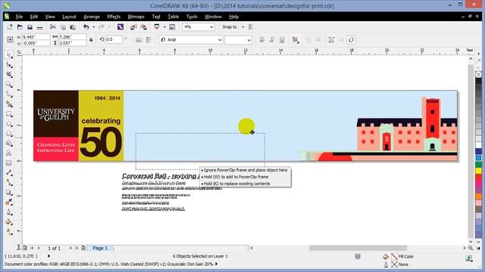Select the Color Eyedropper tool
The image size is (485, 272).
[9, 202]
